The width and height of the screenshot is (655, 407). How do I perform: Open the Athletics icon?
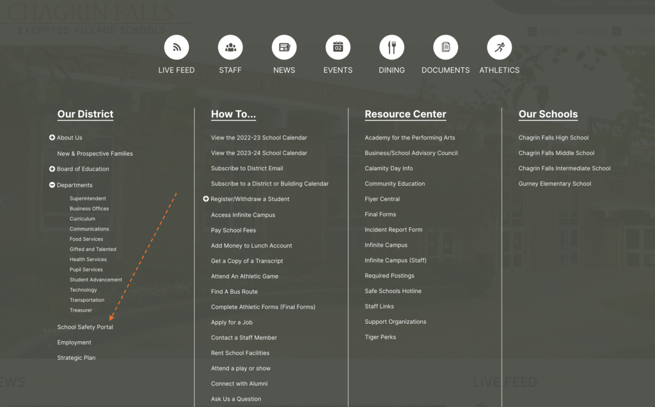[500, 47]
